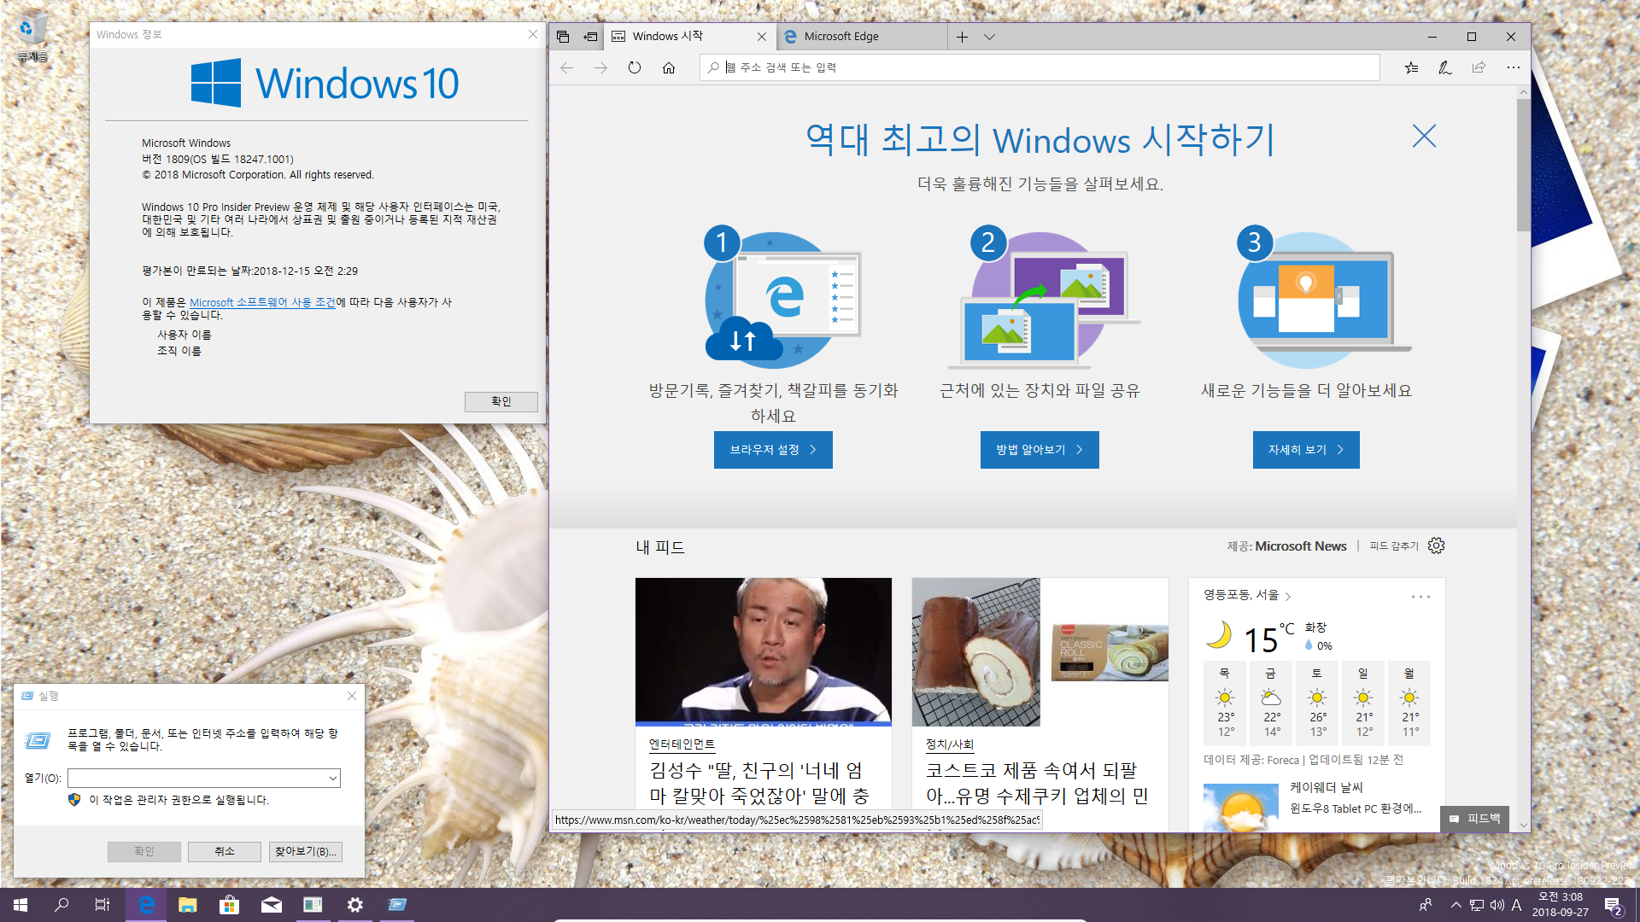Expand the Run dialog 열기 dropdown arrow
The width and height of the screenshot is (1640, 922).
click(x=332, y=778)
